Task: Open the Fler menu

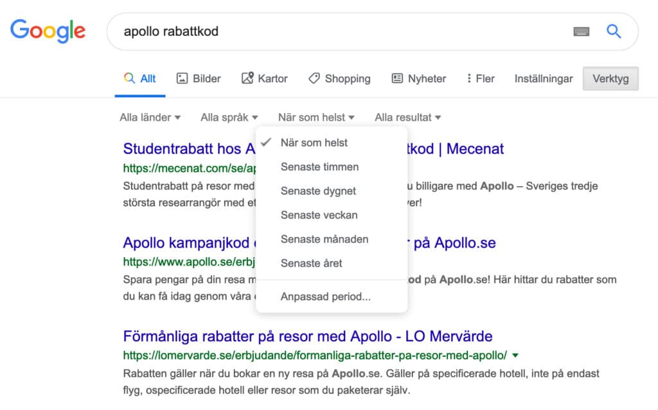Action: coord(481,78)
